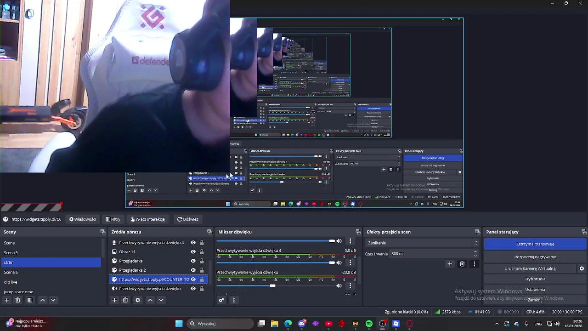The height and width of the screenshot is (331, 588).
Task: Move selected source down in the list
Action: 161,300
